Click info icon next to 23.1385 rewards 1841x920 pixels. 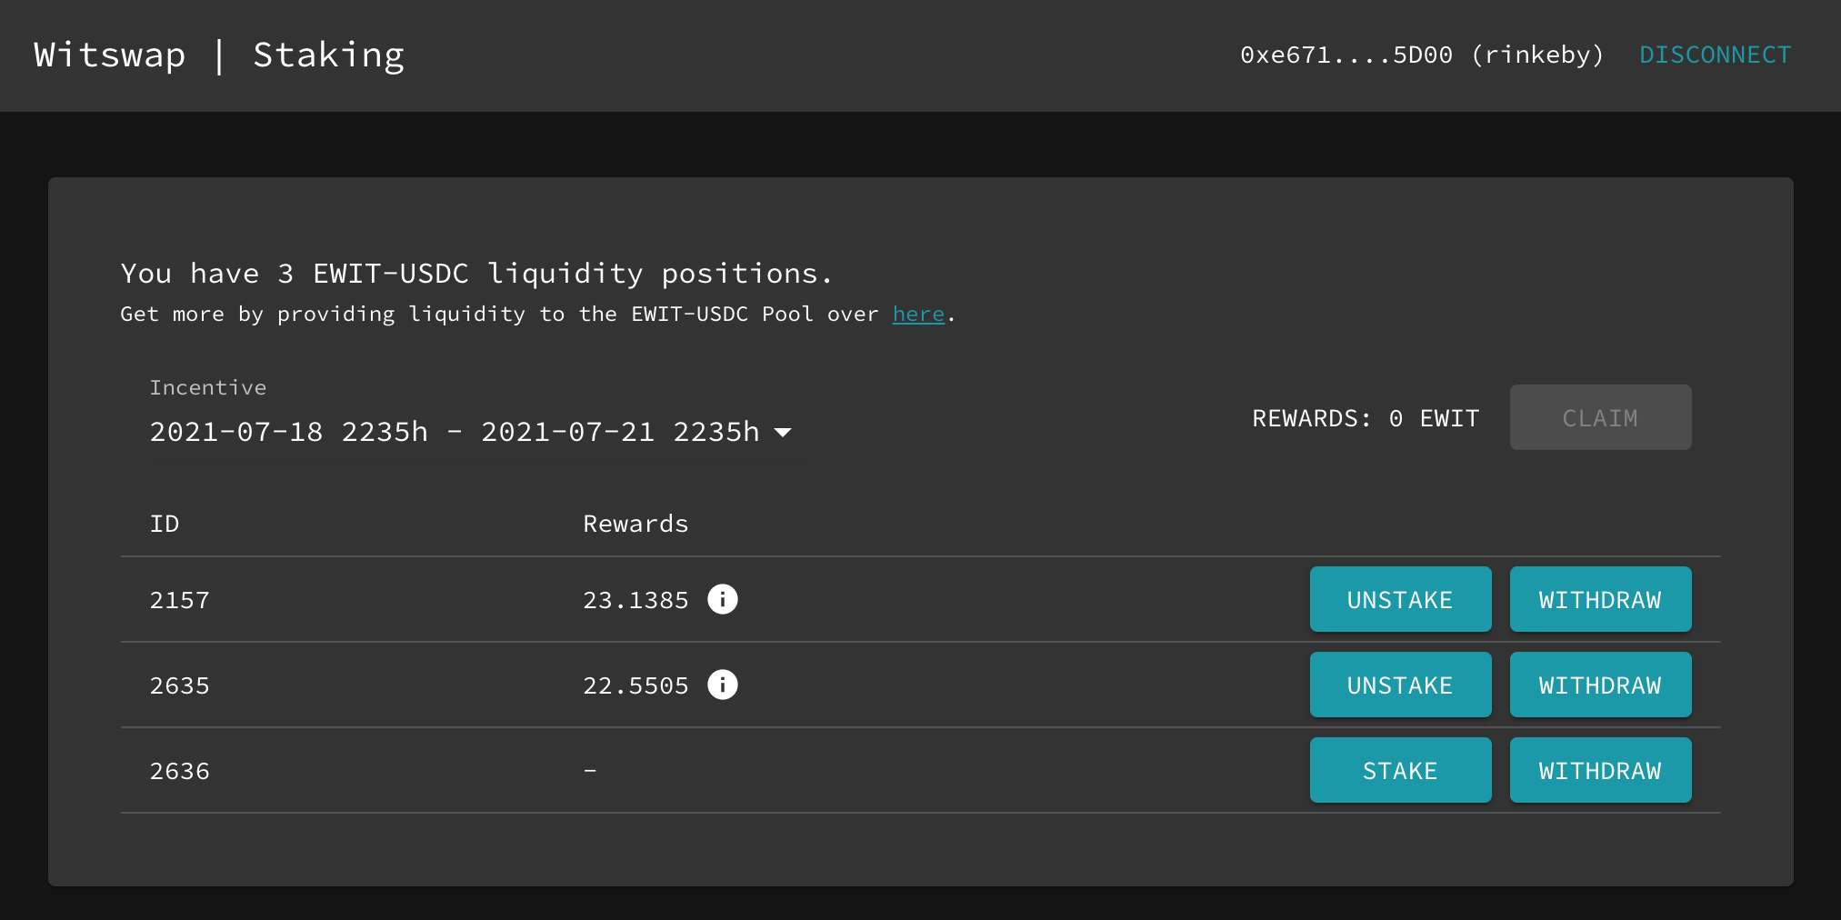723,599
